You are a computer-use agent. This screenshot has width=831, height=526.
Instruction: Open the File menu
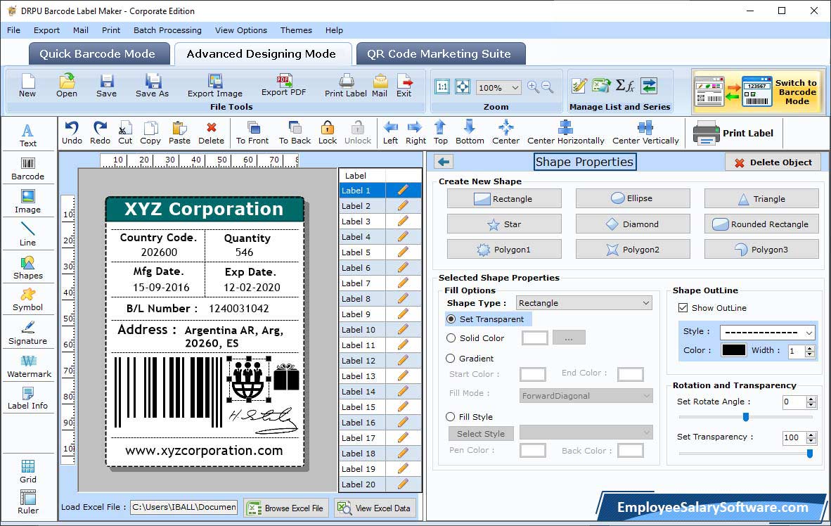(x=14, y=30)
